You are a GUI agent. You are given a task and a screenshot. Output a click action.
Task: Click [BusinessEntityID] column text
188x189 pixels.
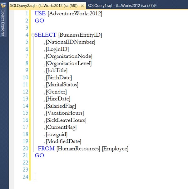tap(80, 35)
